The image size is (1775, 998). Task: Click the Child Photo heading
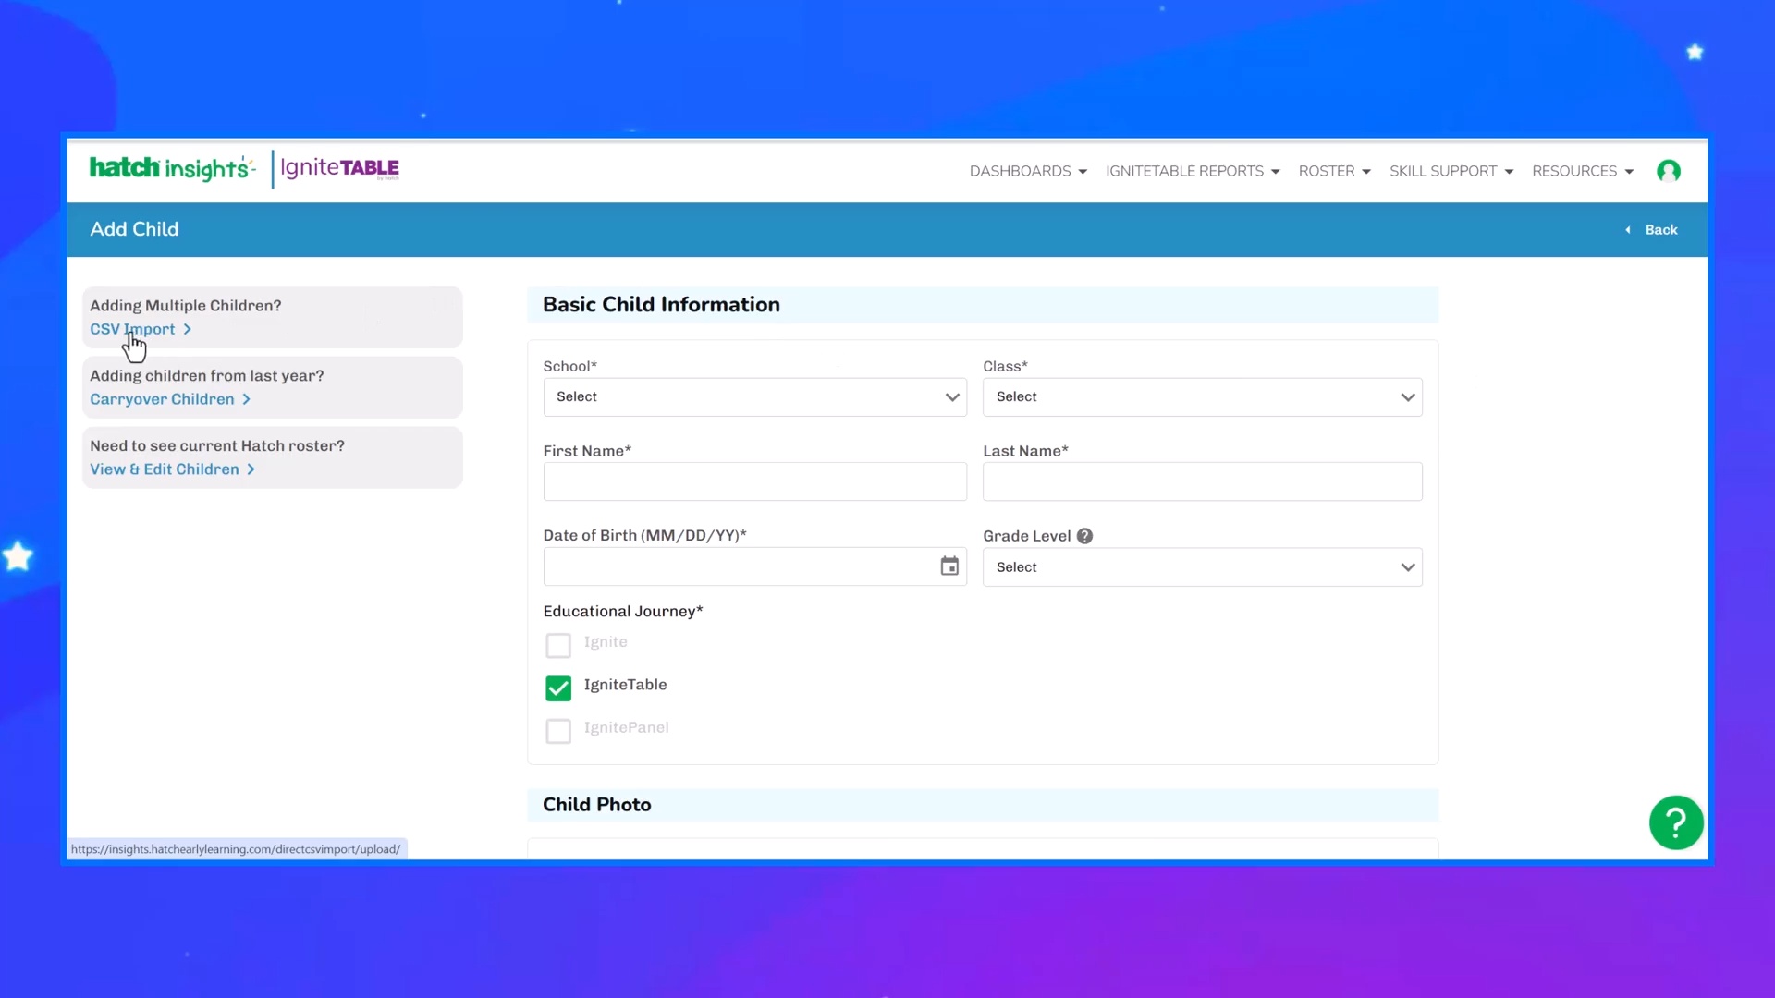click(x=597, y=805)
